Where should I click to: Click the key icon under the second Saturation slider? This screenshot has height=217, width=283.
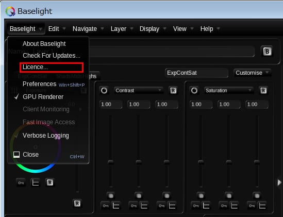coord(224,206)
